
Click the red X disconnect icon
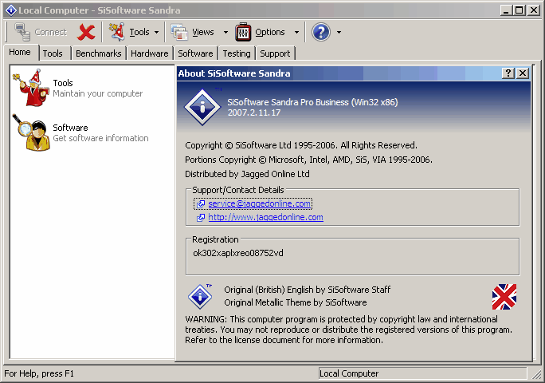pos(86,32)
